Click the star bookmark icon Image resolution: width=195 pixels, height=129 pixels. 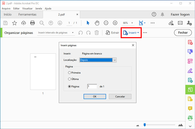(14, 23)
